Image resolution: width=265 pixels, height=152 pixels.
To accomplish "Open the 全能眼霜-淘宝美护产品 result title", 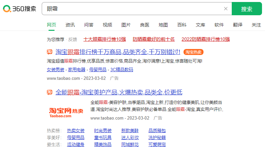I will click(x=119, y=92).
